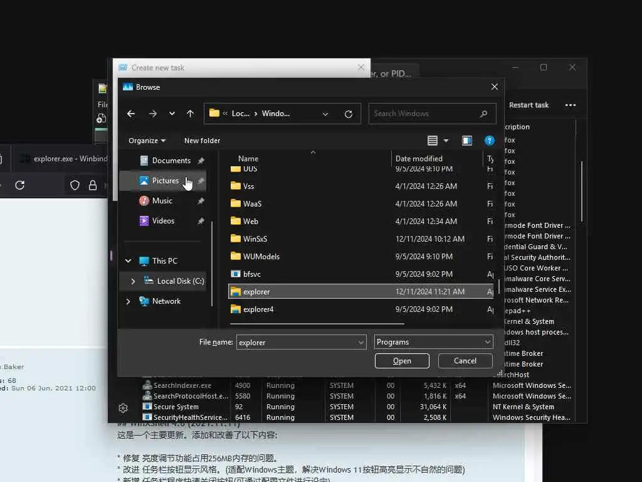Click browser tracking protection shield icon
This screenshot has height=482, width=642.
coord(75,185)
